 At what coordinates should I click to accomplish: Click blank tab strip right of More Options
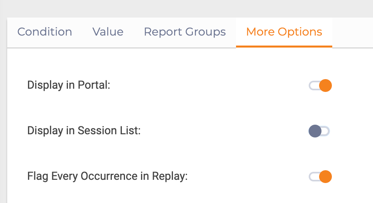tap(352, 32)
